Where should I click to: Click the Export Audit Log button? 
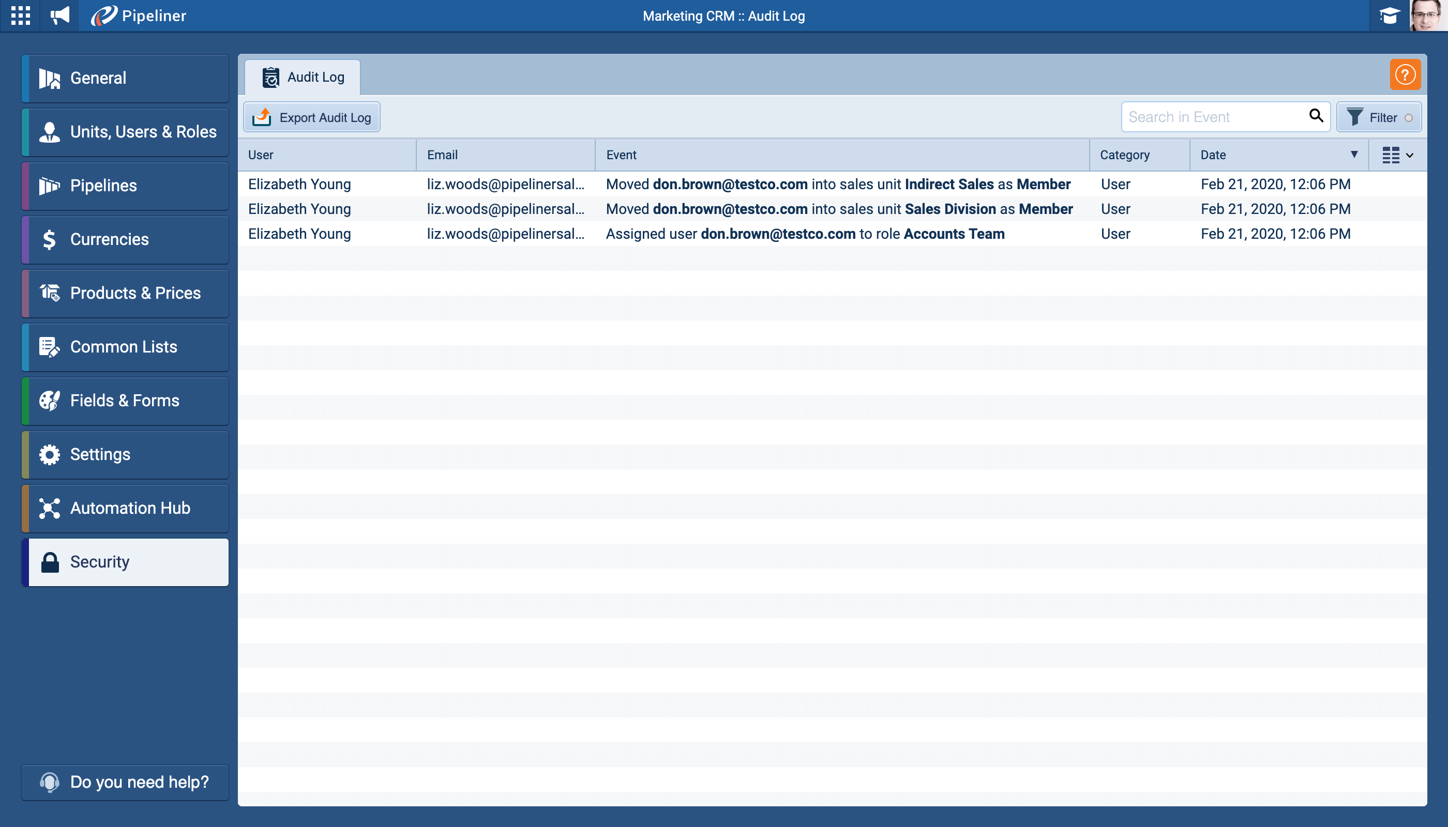tap(312, 117)
